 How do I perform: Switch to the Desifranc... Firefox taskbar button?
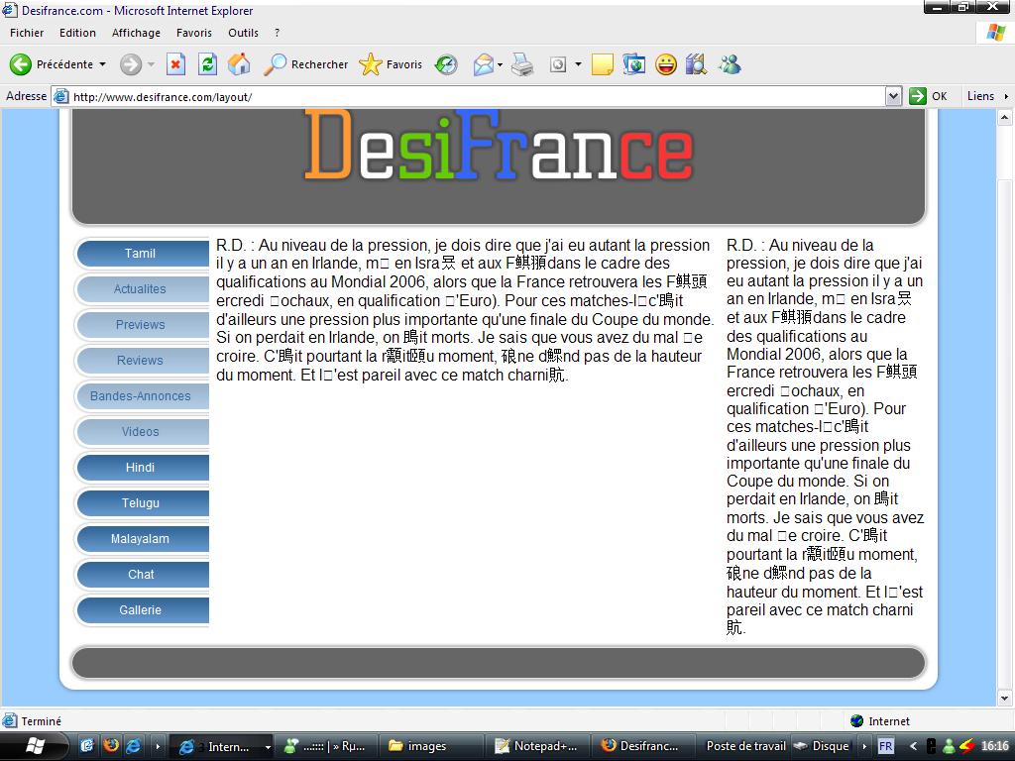(642, 746)
